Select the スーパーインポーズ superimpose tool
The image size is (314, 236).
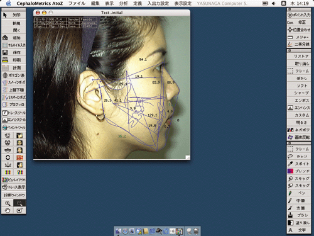[x=14, y=82]
